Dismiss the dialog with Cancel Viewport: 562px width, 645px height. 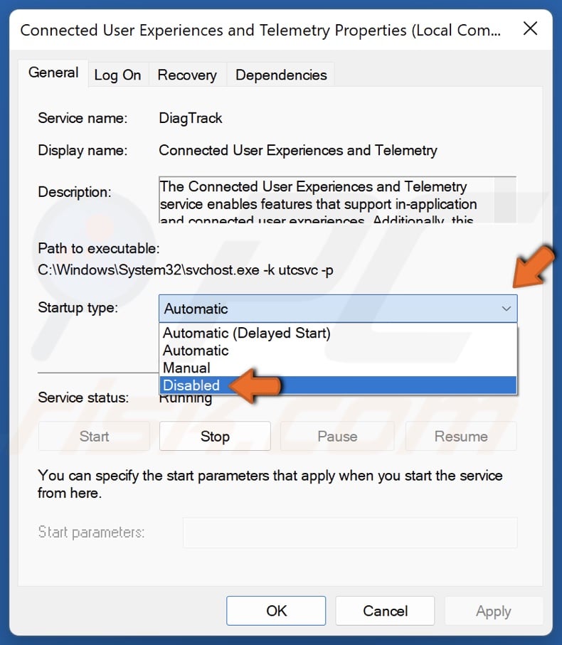385,610
